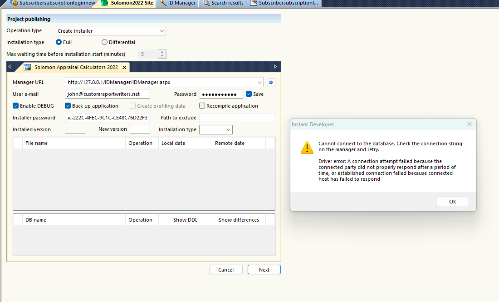The width and height of the screenshot is (499, 302).
Task: Click the max waiting time value field
Action: (x=149, y=54)
